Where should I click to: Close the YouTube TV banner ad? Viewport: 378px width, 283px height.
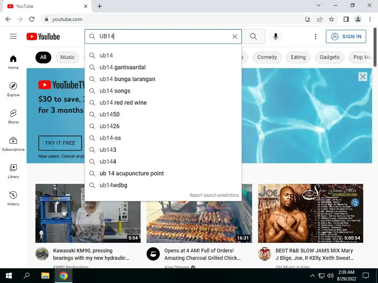362,77
